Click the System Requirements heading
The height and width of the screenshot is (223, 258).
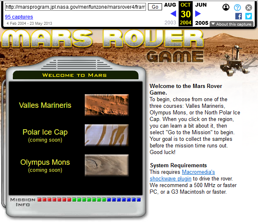(x=178, y=165)
